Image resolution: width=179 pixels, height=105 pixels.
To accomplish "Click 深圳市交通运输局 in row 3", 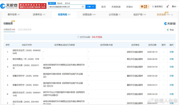I will (x=135, y=67).
